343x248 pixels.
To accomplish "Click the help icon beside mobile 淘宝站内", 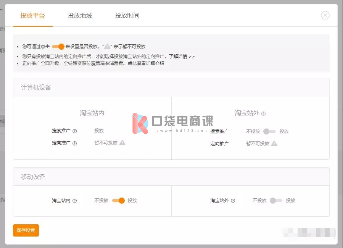I will (x=75, y=201).
